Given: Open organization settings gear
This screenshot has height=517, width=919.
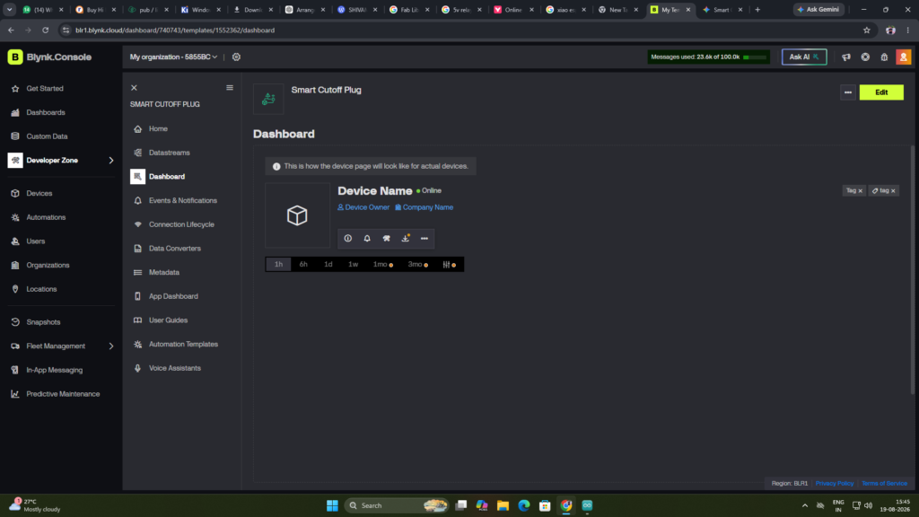Looking at the screenshot, I should (x=236, y=57).
